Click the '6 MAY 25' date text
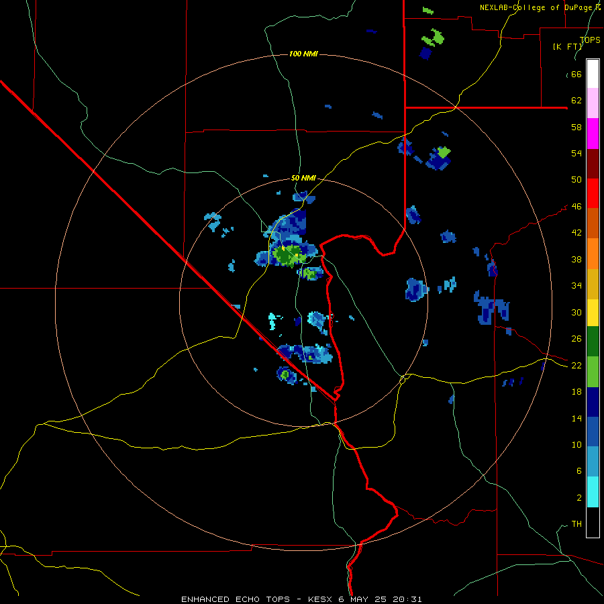Image resolution: width=604 pixels, height=604 pixels. [363, 599]
